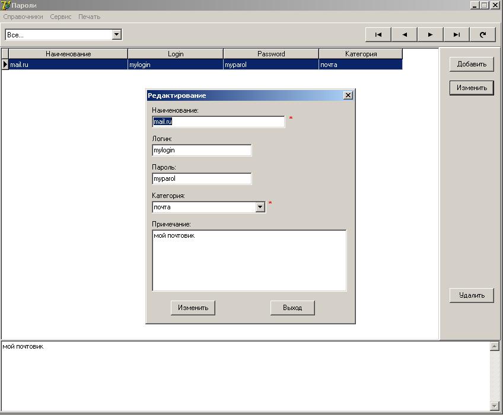Go to previous record arrow
Viewport: 503px width, 415px height.
click(405, 34)
